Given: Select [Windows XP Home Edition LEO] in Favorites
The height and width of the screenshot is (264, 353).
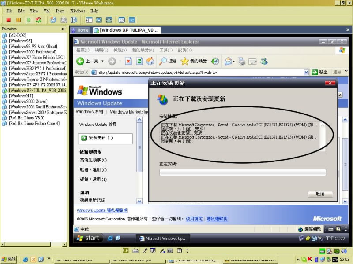Looking at the screenshot, I should coord(37,57).
